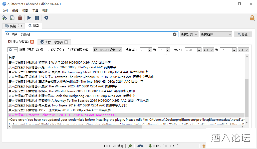This screenshot has height=149, width=257.
Task: Switch to the 传输 (0) tab
Action: [14, 26]
